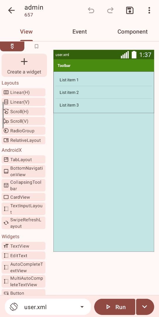The image size is (159, 317).
Task: Select List item 2 in preview
Action: tap(104, 92)
